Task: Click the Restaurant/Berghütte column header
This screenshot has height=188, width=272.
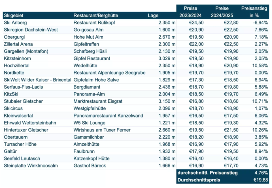Action: [x=96, y=15]
